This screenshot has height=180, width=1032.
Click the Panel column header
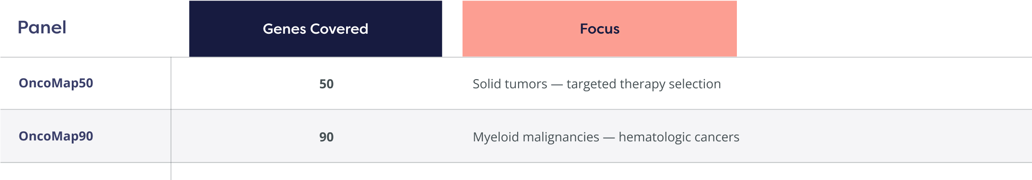point(42,28)
